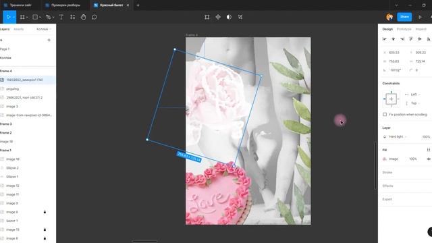Click the Crop image icon in toolbar
The image size is (432, 243).
240,17
